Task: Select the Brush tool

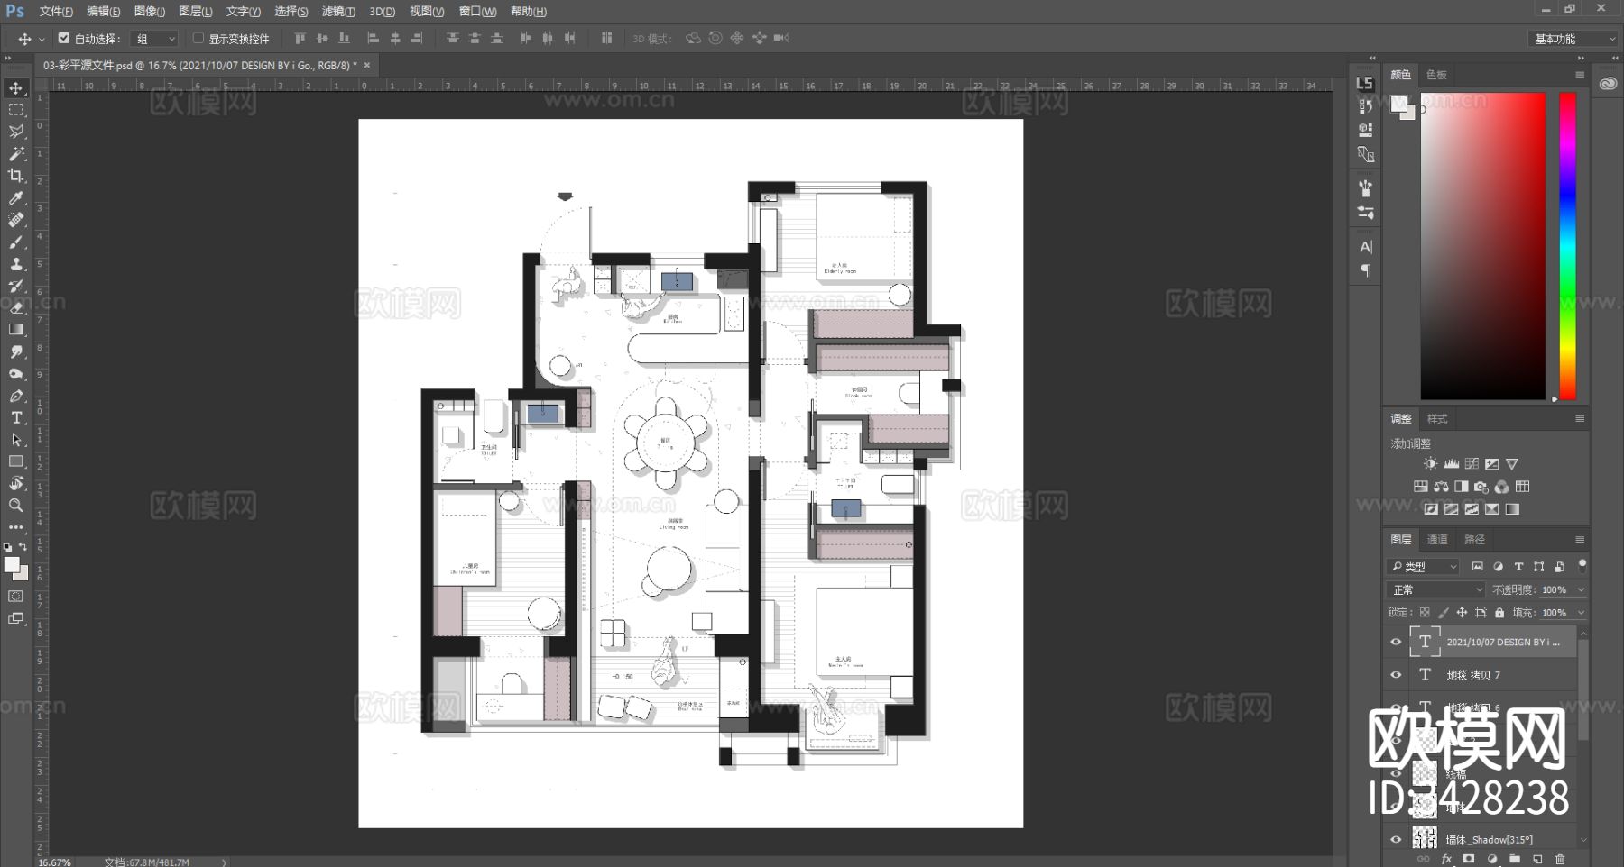Action: pyautogui.click(x=16, y=242)
